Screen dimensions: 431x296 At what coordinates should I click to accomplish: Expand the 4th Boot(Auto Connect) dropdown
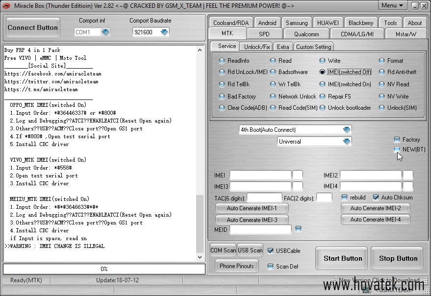tap(347, 129)
